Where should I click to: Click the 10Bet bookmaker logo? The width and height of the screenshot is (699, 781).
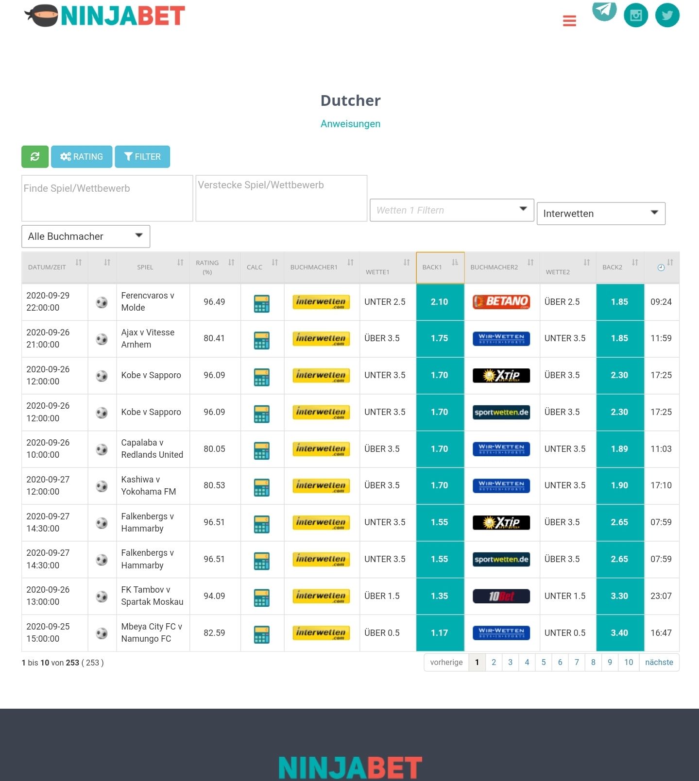[x=501, y=596]
